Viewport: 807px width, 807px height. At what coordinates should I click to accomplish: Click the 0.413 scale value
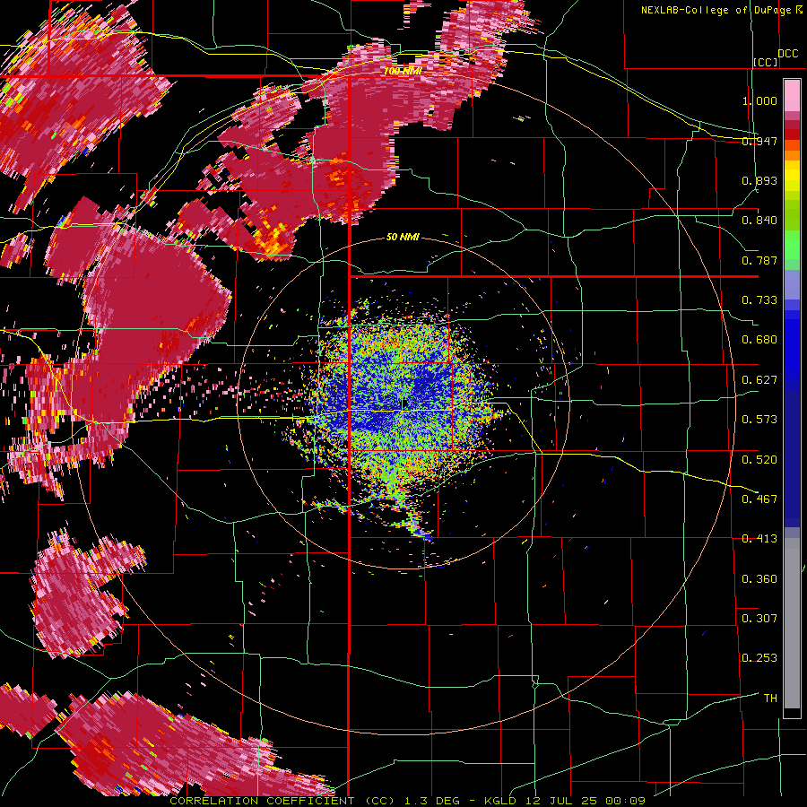click(759, 539)
